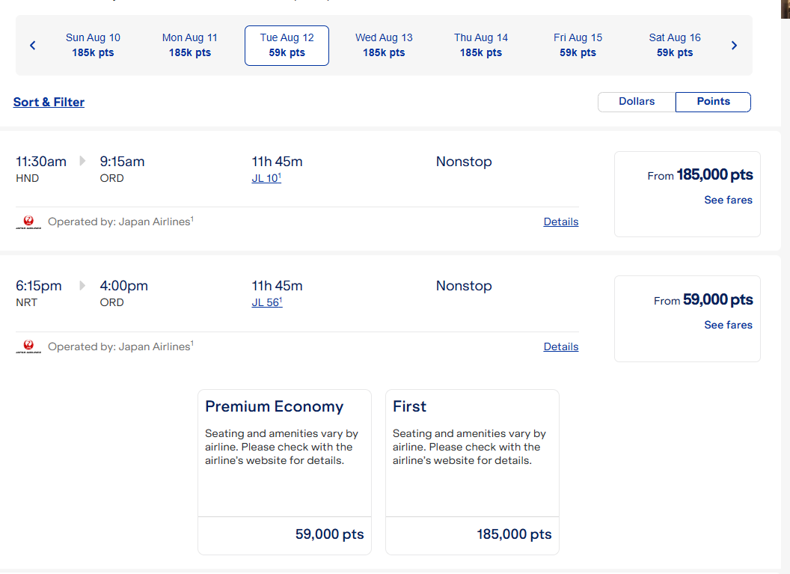Choose Sat Aug 16 date tab
Image resolution: width=790 pixels, height=574 pixels.
point(675,45)
